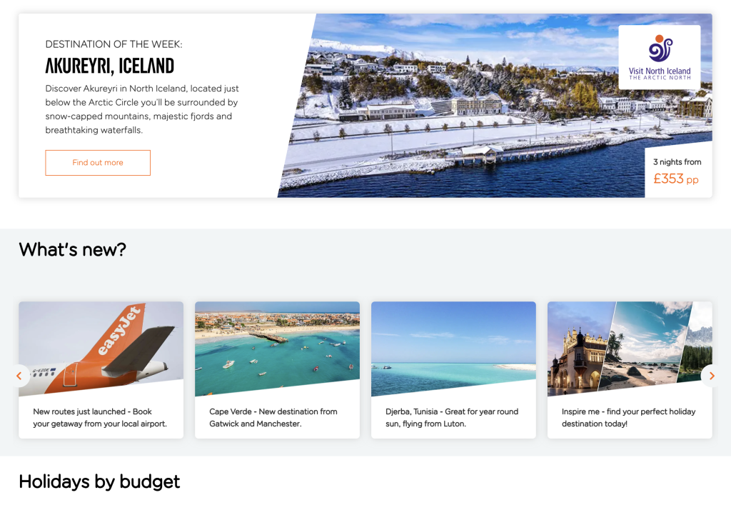
Task: Click the easyJet logo on the plane tail
Action: point(119,330)
